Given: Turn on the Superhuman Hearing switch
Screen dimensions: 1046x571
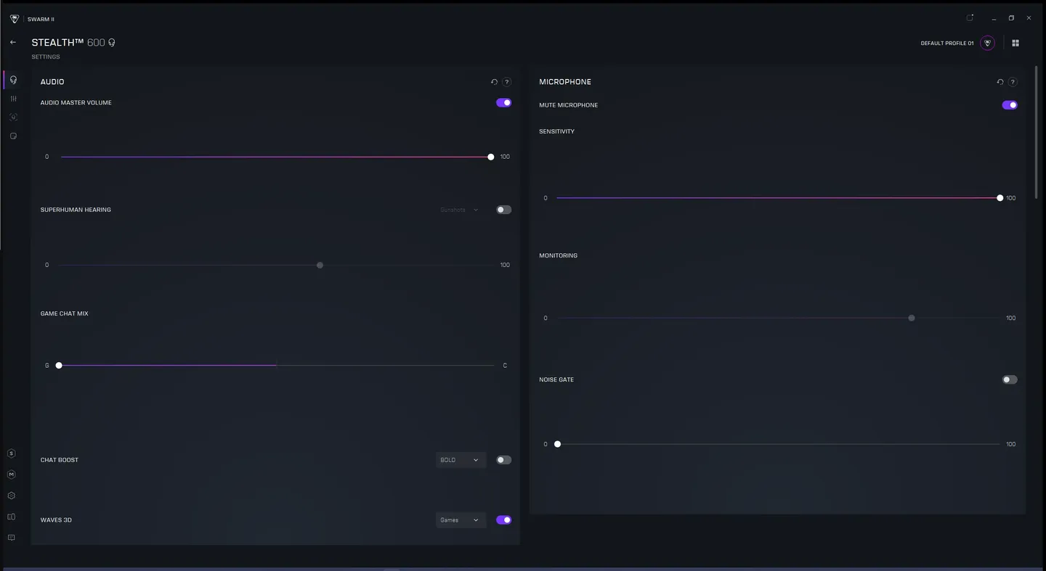Looking at the screenshot, I should pyautogui.click(x=503, y=210).
